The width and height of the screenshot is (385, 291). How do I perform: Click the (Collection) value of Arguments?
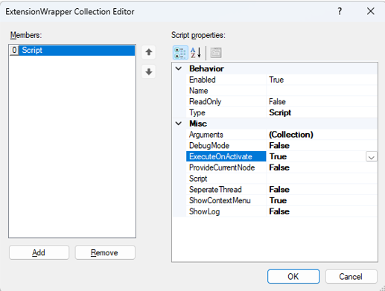click(291, 135)
